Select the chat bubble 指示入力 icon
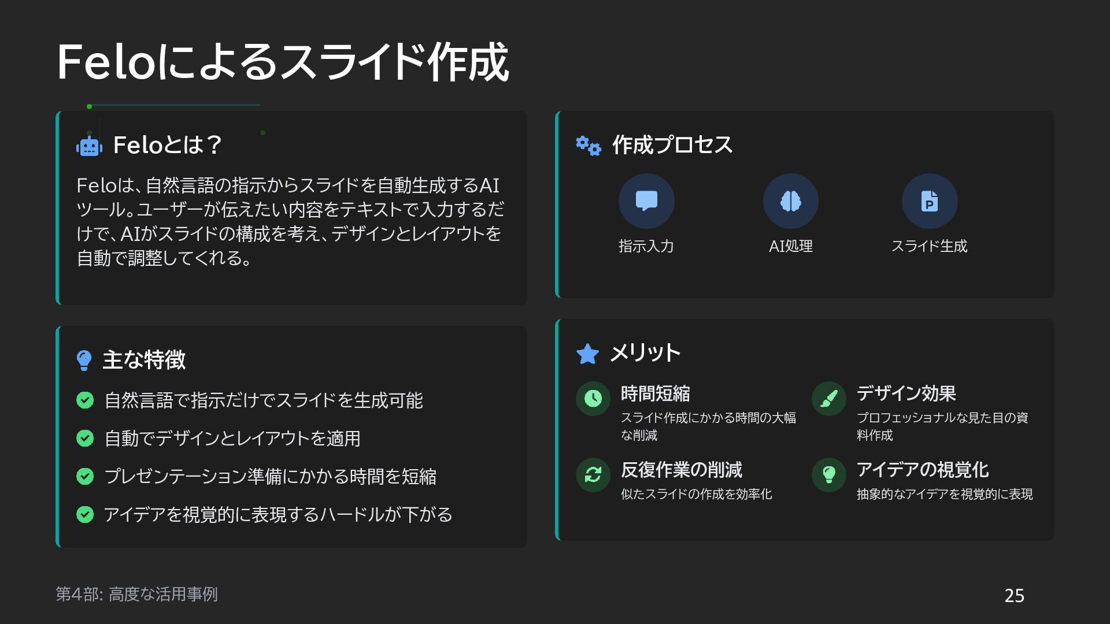This screenshot has height=624, width=1110. click(646, 201)
